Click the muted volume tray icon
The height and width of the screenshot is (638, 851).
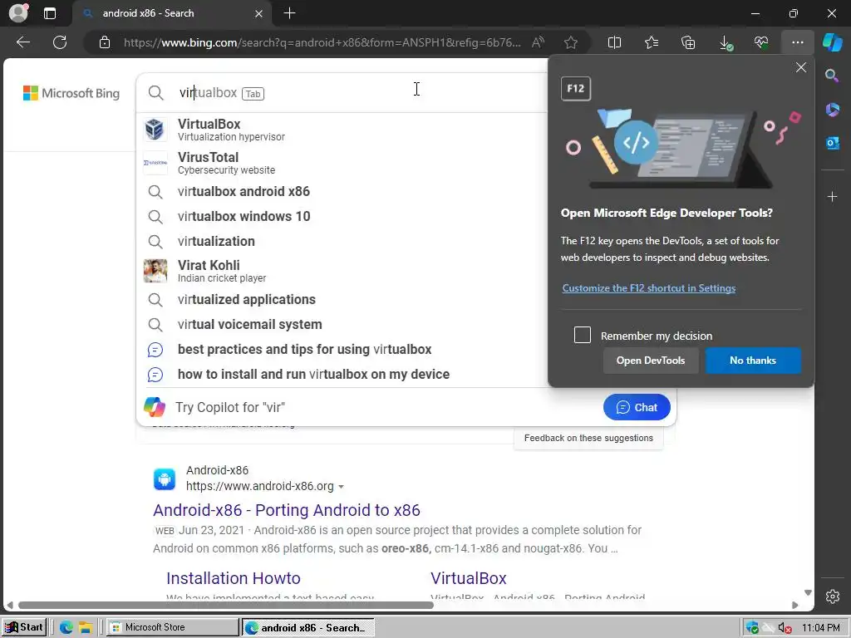785,628
